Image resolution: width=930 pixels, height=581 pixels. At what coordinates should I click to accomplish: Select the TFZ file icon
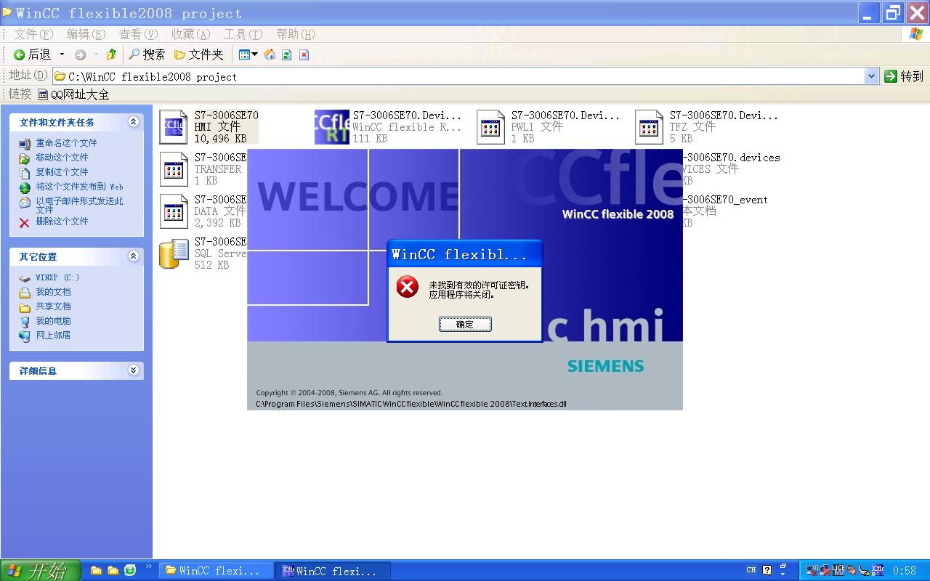(x=649, y=127)
